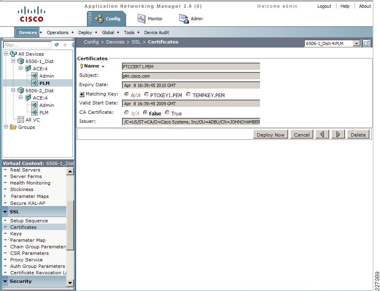Click the sidebar scrollbar up arrow
The image size is (380, 291).
[70, 171]
